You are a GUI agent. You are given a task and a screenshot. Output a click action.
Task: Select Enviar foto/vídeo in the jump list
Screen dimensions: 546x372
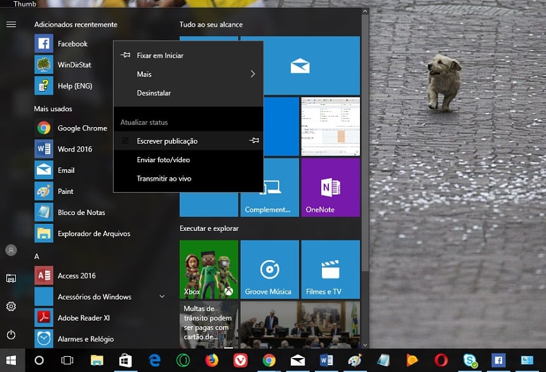click(189, 160)
